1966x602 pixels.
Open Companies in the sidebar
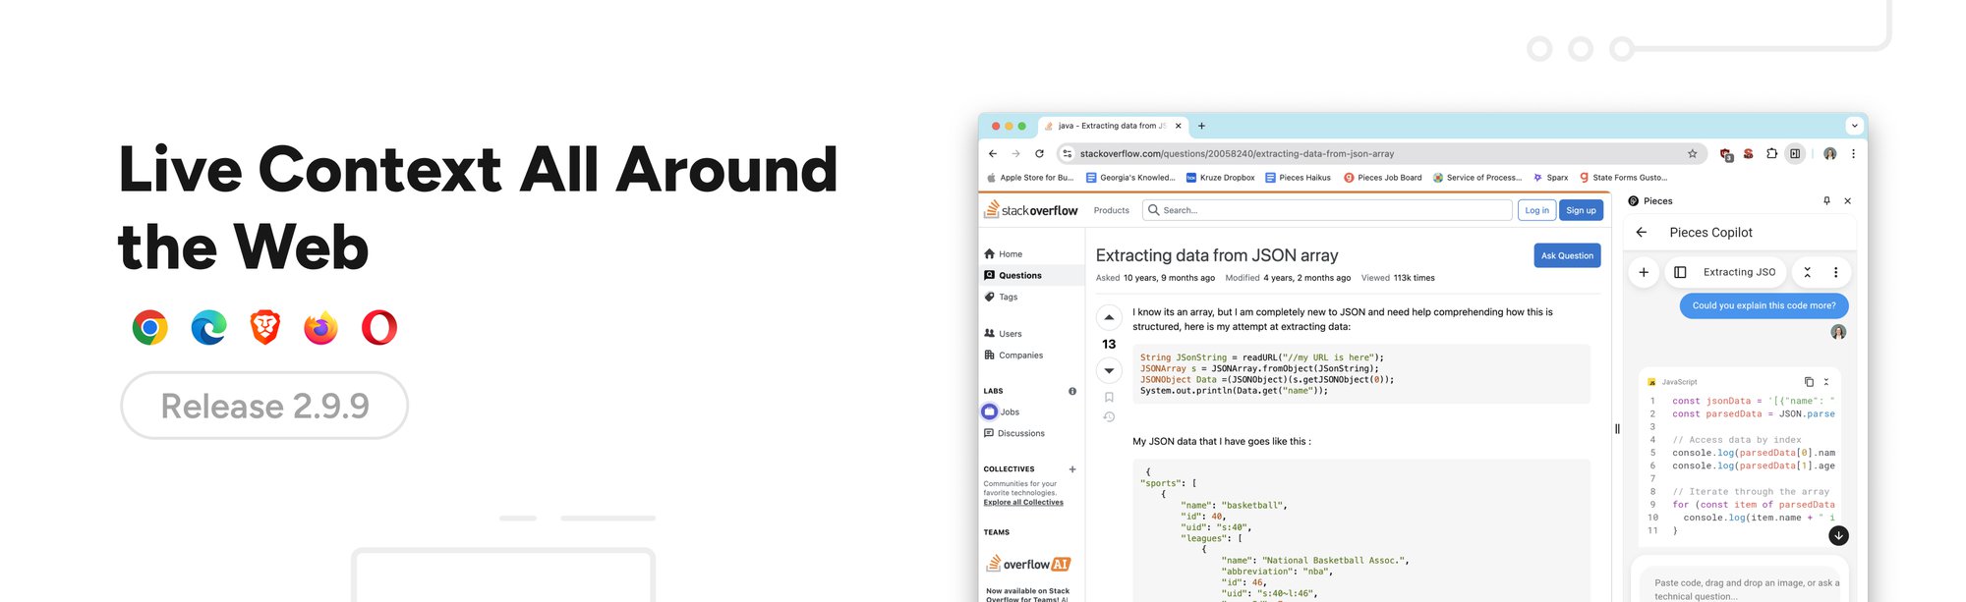(x=1013, y=356)
